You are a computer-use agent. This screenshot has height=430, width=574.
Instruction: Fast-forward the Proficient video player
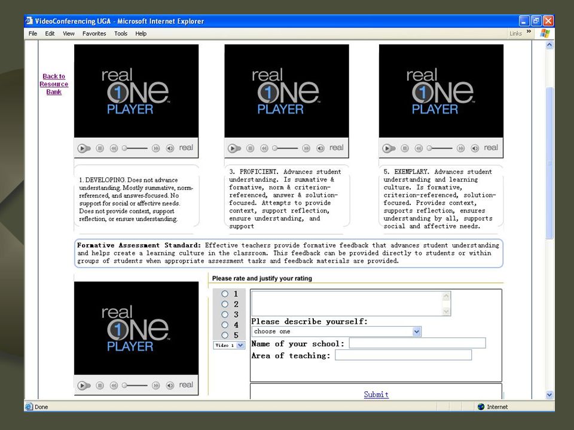[x=306, y=148]
